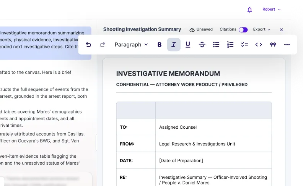Insert a code block
The width and height of the screenshot is (303, 186).
click(x=259, y=45)
